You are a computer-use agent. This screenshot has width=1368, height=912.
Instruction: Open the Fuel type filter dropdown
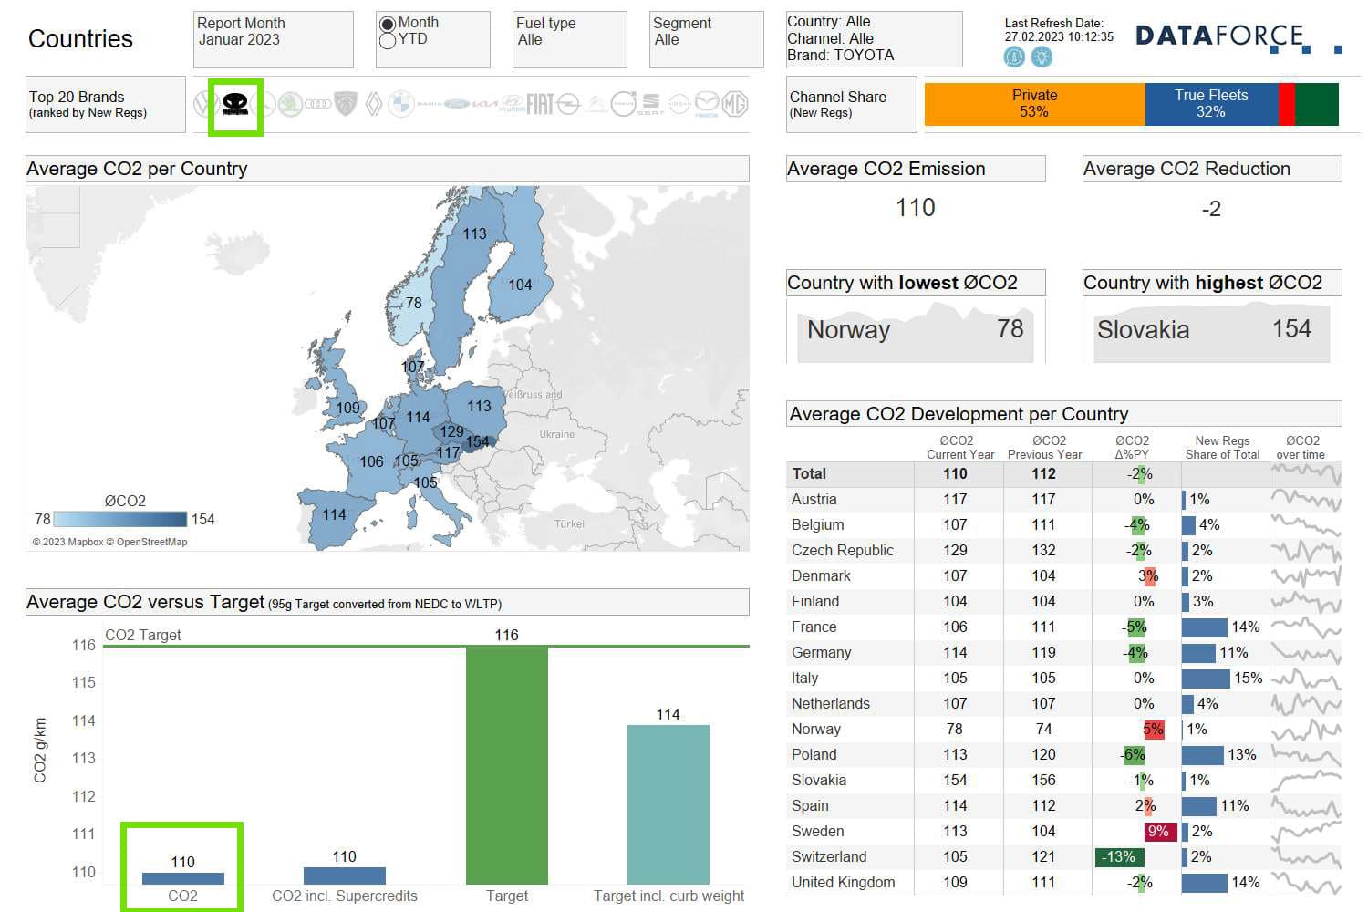(569, 39)
